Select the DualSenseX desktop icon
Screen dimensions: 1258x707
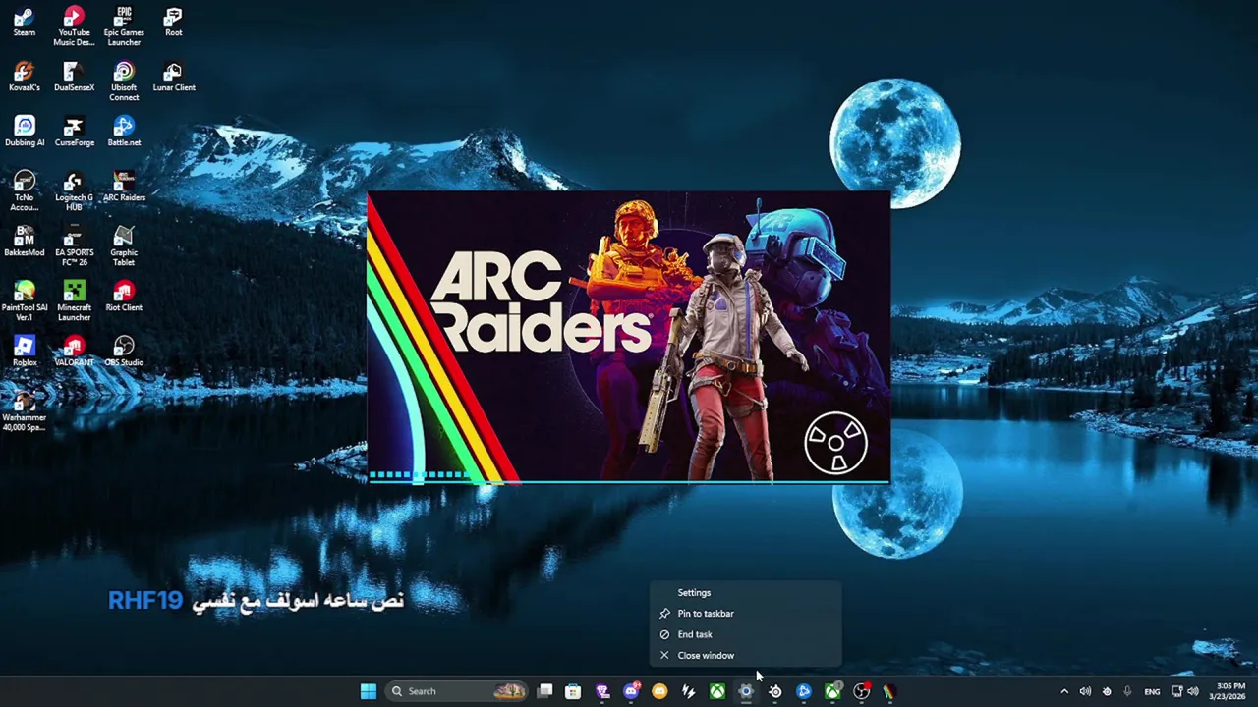tap(74, 78)
